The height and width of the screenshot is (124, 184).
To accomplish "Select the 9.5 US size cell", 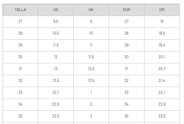I will (x=56, y=22).
